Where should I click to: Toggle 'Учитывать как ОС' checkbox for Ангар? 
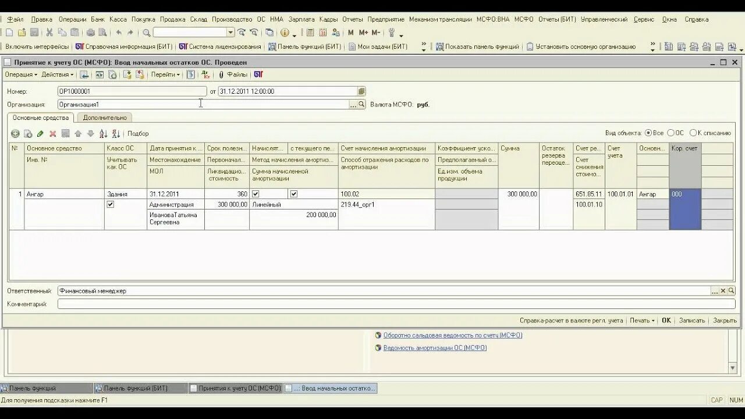pyautogui.click(x=111, y=204)
